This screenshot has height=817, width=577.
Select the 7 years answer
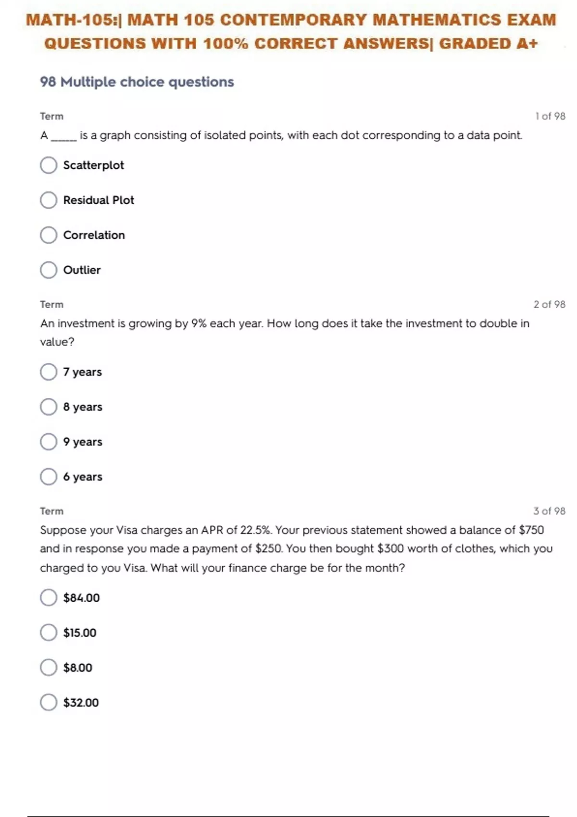coord(49,372)
